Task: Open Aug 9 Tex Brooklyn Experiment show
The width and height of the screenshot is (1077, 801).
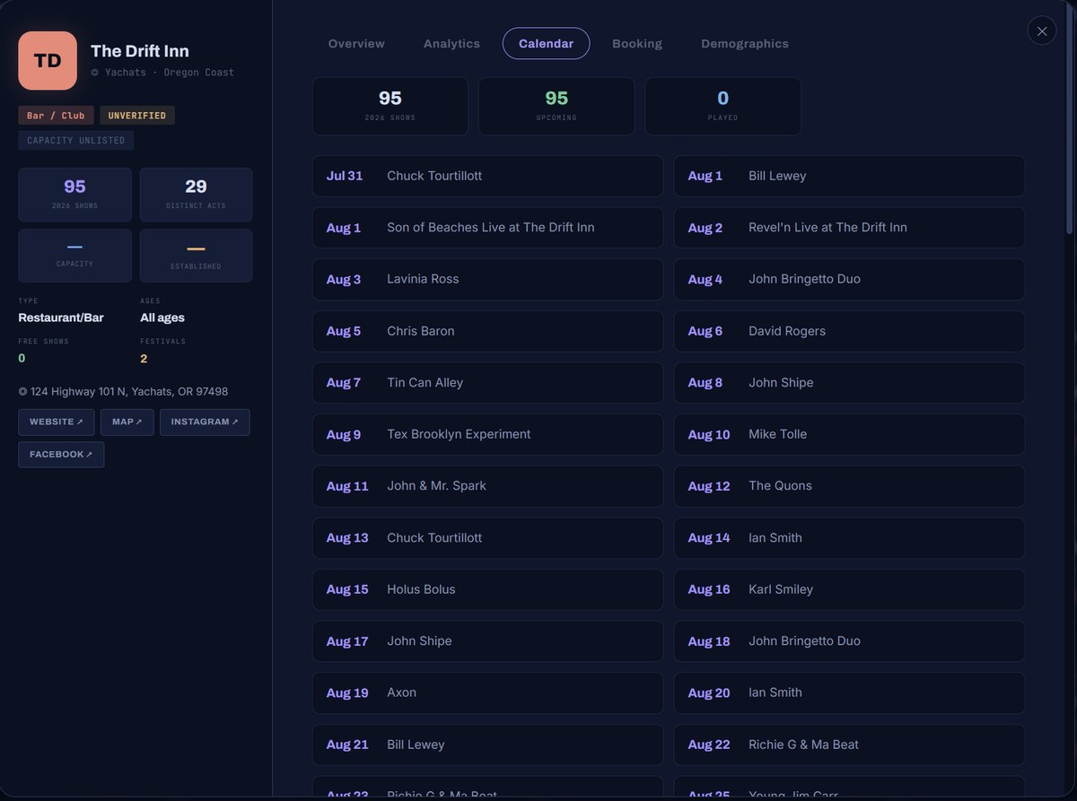Action: tap(487, 434)
